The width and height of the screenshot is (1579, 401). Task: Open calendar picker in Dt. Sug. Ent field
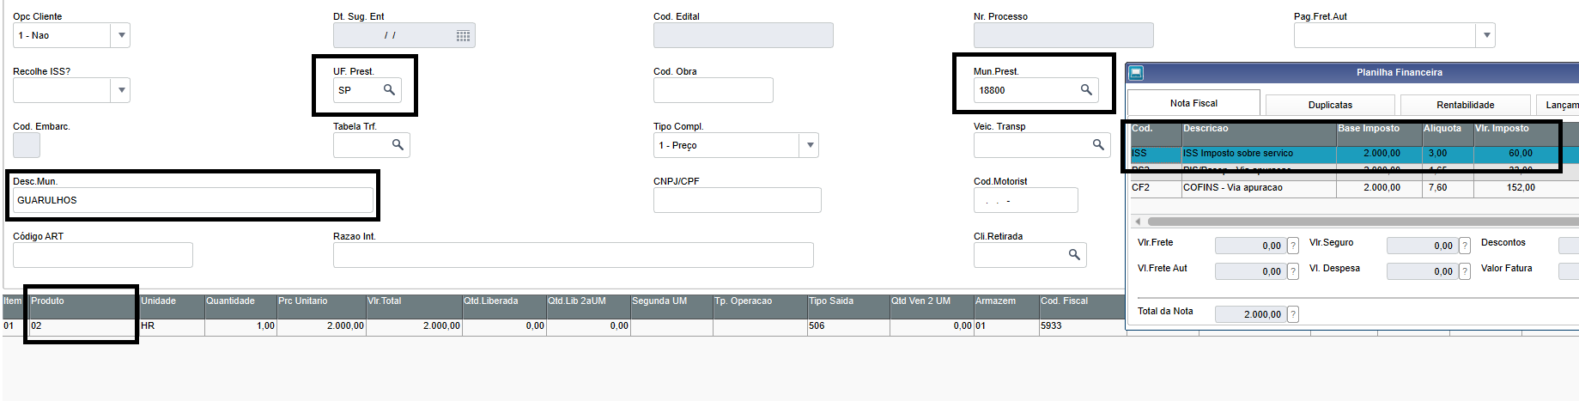(463, 35)
